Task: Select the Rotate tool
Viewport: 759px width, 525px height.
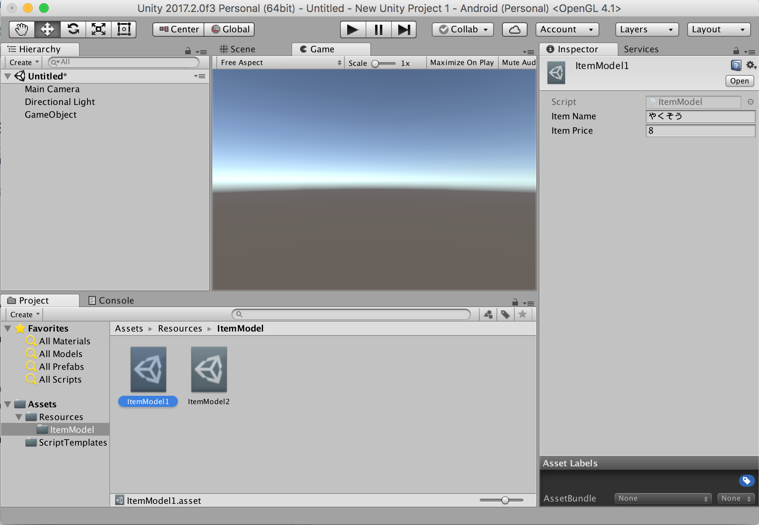Action: pos(73,30)
